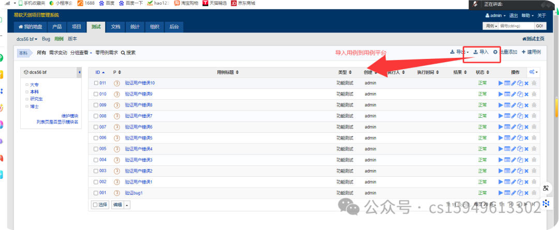559x230 pixels.
Task: Edit case 011 with pencil icon
Action: 513,83
